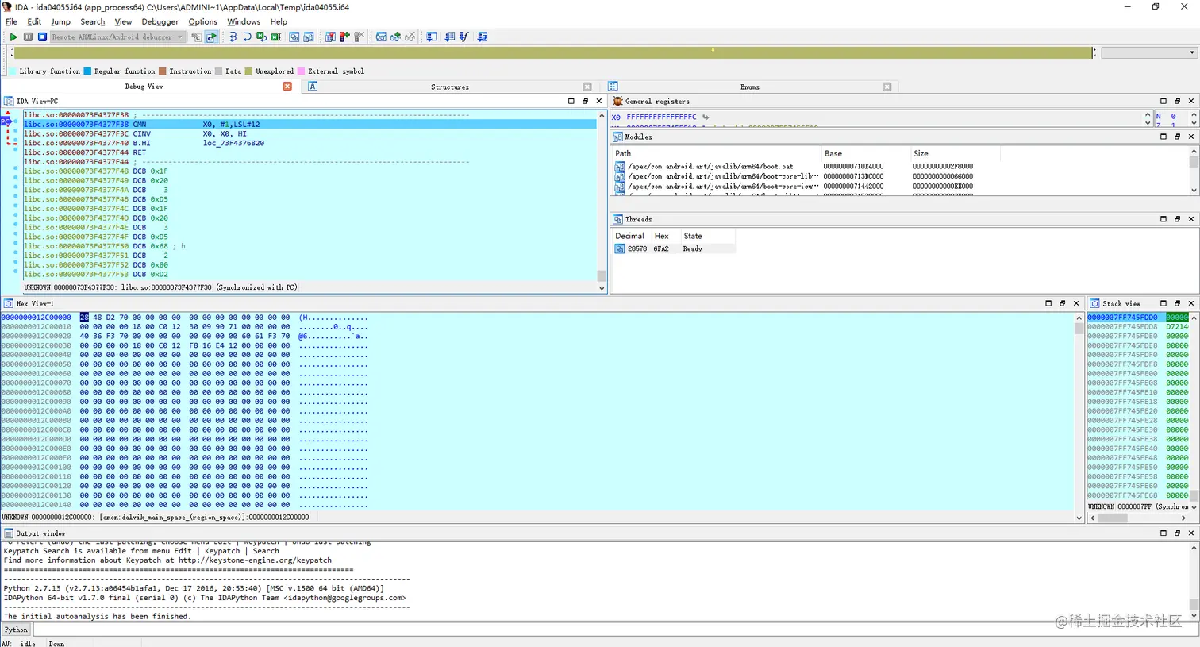
Task: Open the Modules window toolbar icon
Action: click(x=309, y=37)
